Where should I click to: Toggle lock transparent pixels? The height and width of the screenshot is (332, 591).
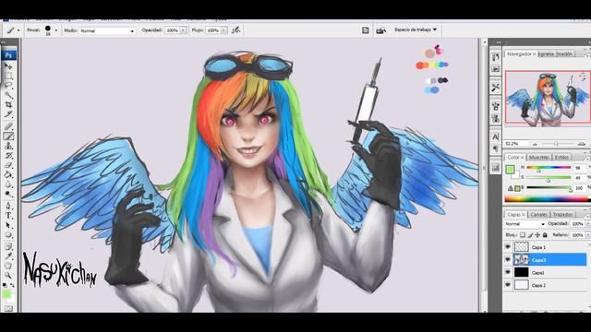pyautogui.click(x=523, y=235)
